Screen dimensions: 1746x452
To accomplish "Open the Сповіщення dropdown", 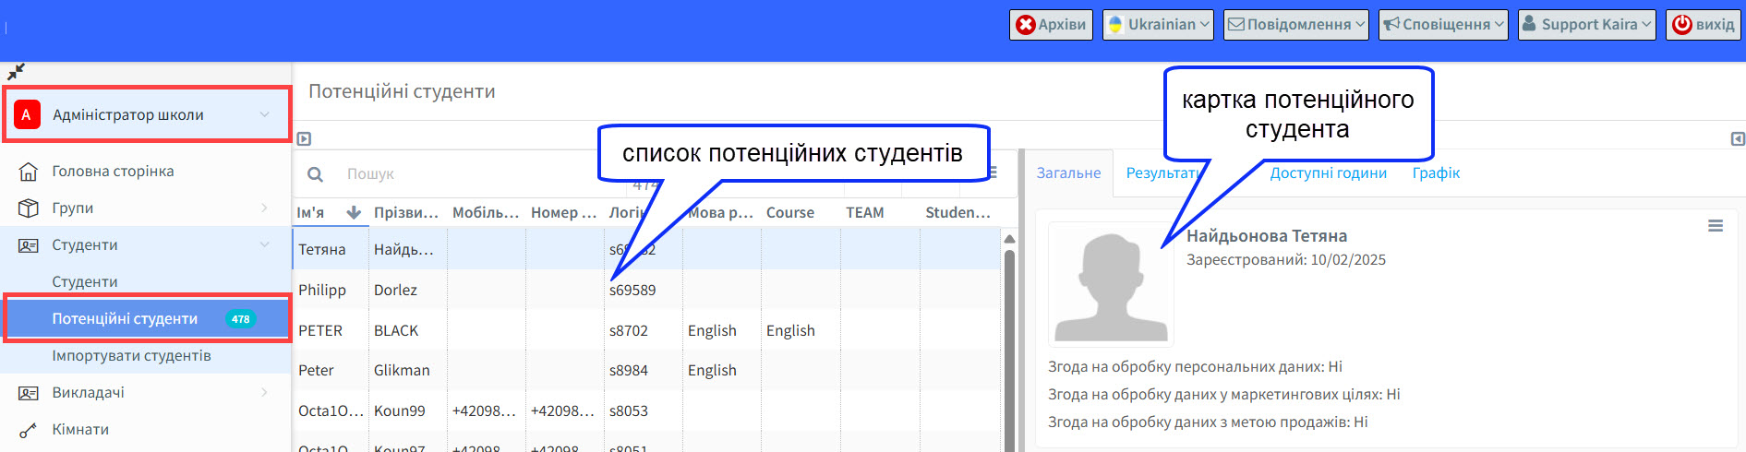I will (1443, 25).
